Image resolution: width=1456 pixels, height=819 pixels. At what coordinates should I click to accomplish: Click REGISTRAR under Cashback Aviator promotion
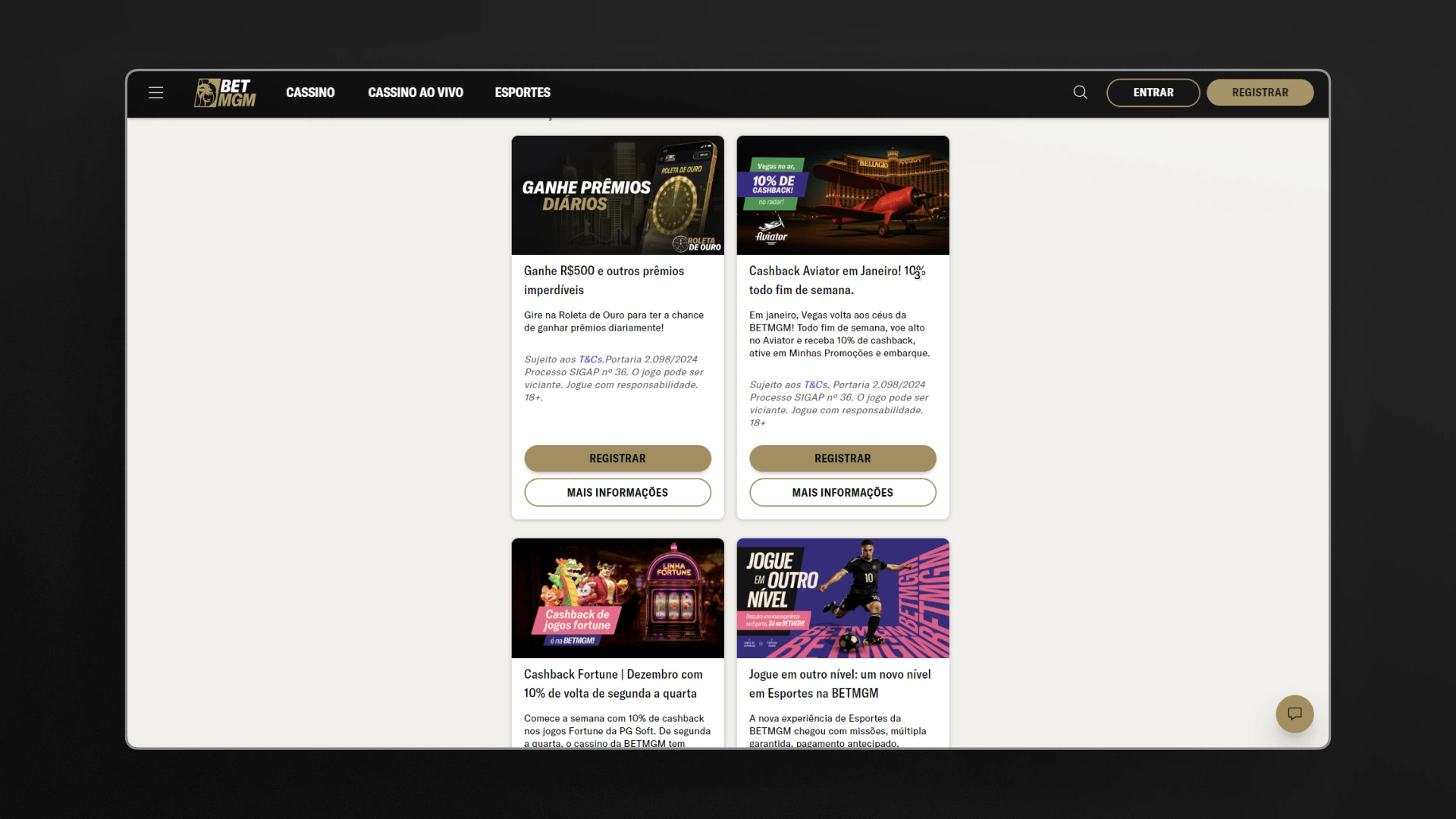point(843,458)
